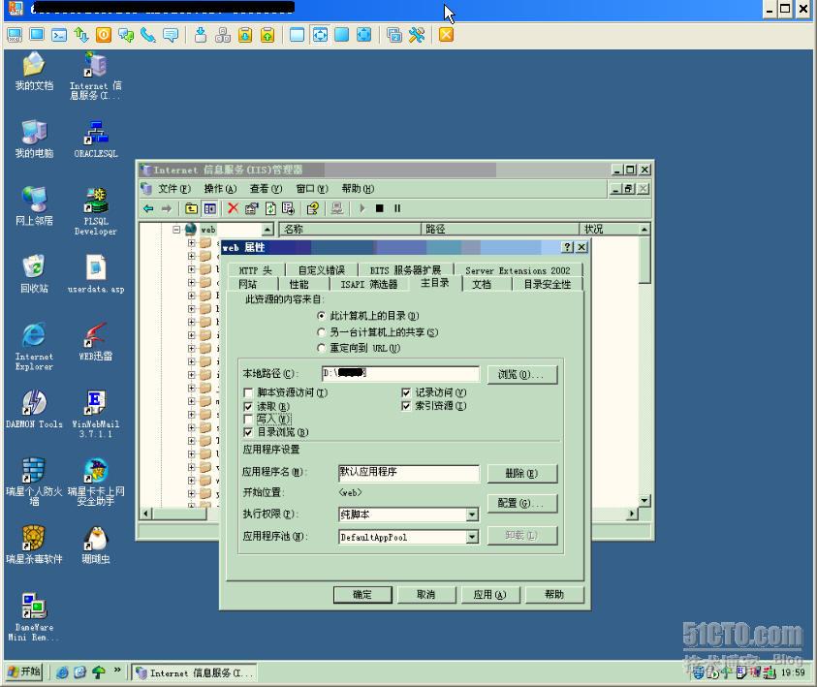Screen dimensions: 817x687
Task: Click the full-screen arrows icon in top toolbar
Action: (320, 35)
